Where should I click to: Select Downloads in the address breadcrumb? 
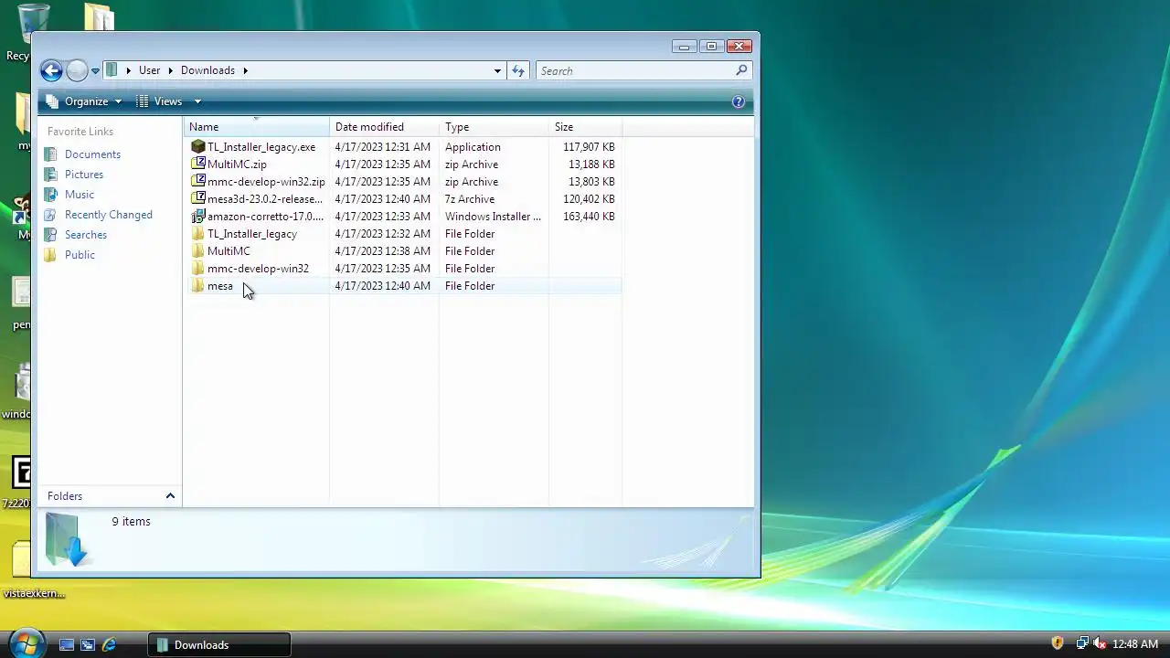pos(207,70)
